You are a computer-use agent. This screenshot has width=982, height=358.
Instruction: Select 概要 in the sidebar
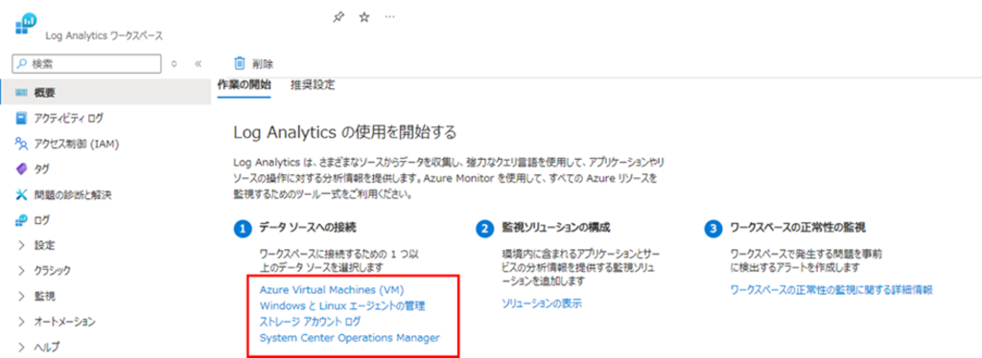[105, 93]
